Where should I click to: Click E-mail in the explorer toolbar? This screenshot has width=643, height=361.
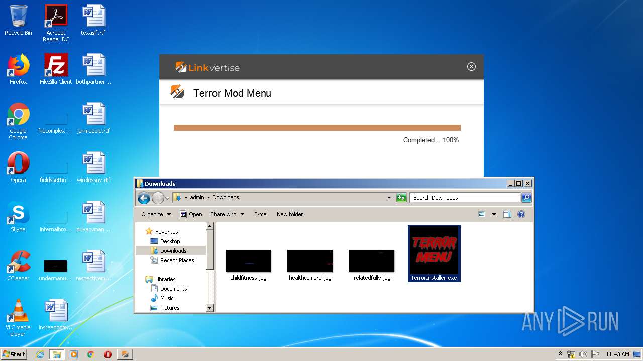click(x=261, y=214)
